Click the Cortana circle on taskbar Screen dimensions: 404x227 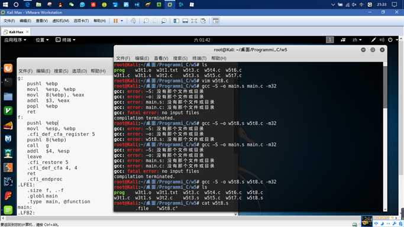[x=16, y=4]
